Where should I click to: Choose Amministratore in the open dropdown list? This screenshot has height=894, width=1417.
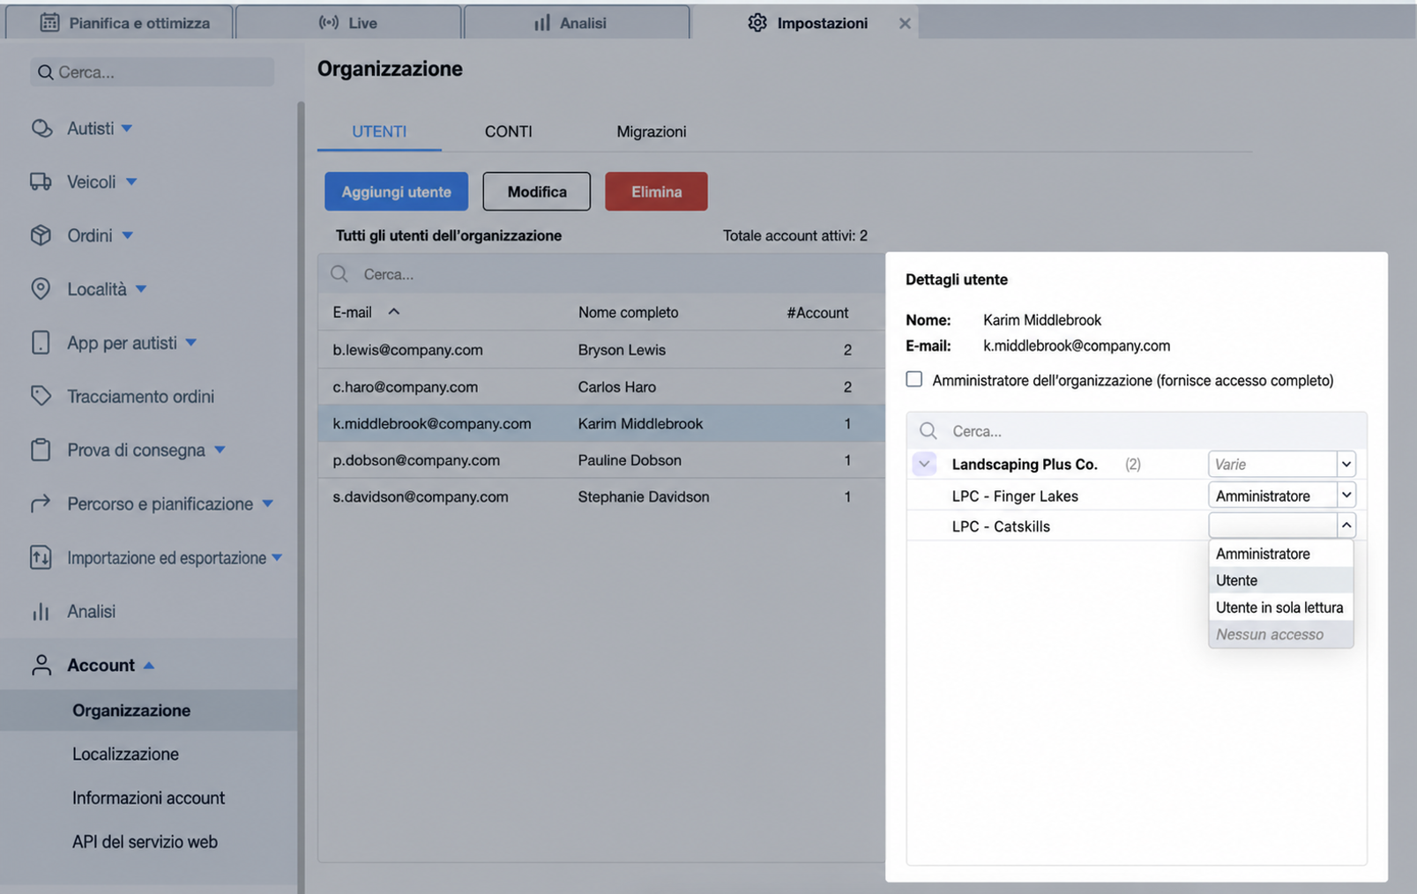pyautogui.click(x=1280, y=554)
